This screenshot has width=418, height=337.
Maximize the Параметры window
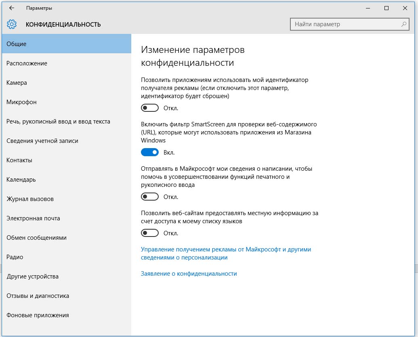pyautogui.click(x=386, y=8)
